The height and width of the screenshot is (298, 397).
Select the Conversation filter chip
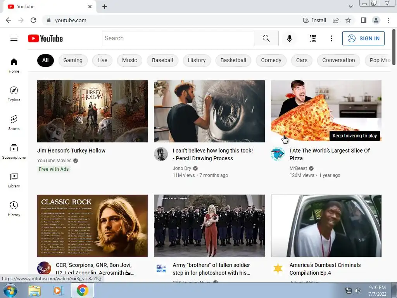tap(338, 60)
